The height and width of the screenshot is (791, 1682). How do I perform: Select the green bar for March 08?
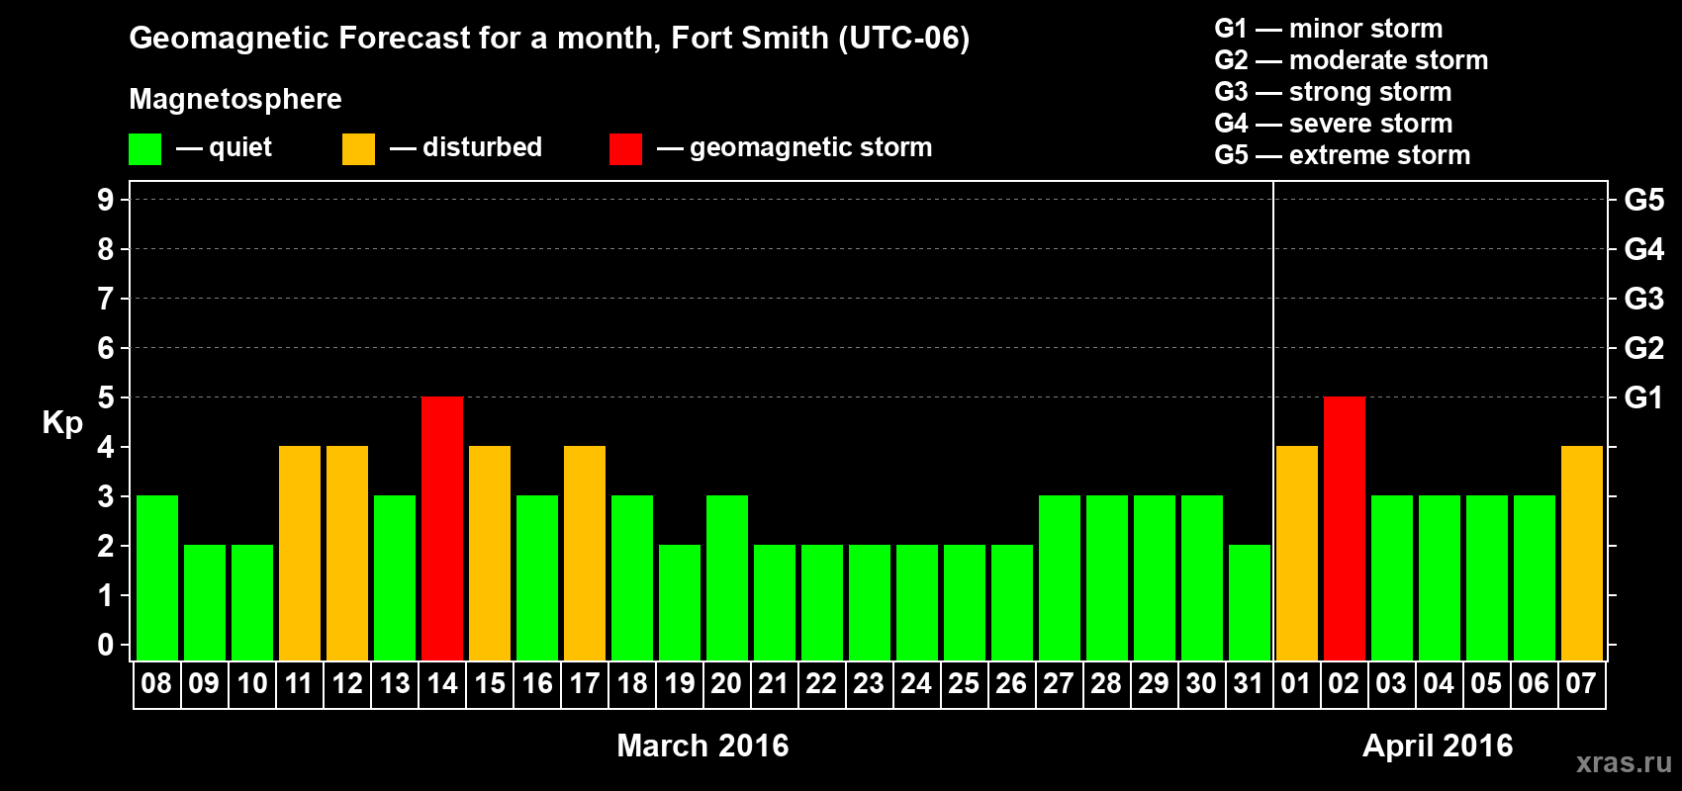coord(157,577)
